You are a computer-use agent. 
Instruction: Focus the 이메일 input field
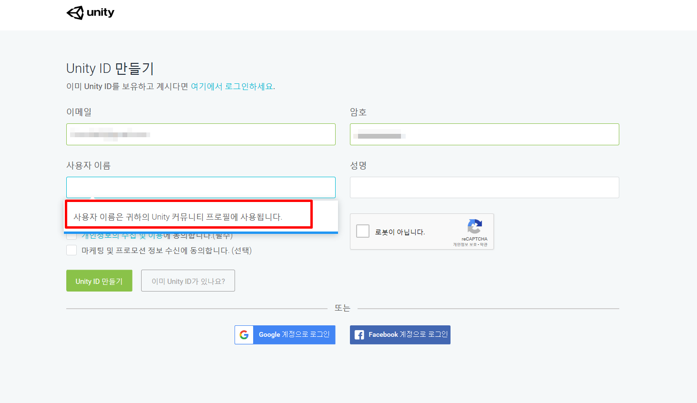tap(201, 134)
